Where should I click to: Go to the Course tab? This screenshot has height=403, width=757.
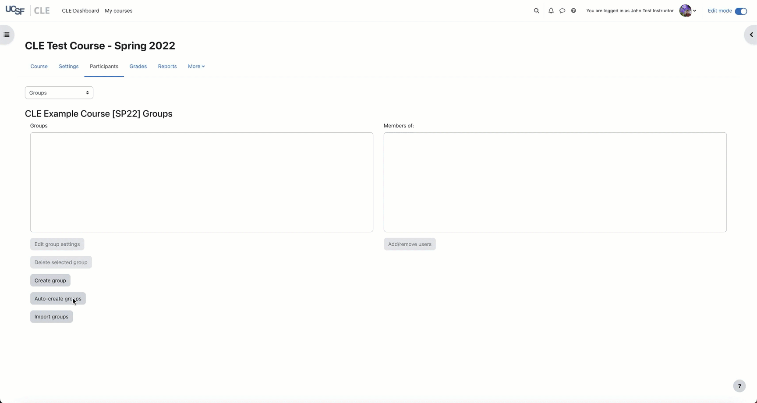(x=39, y=67)
